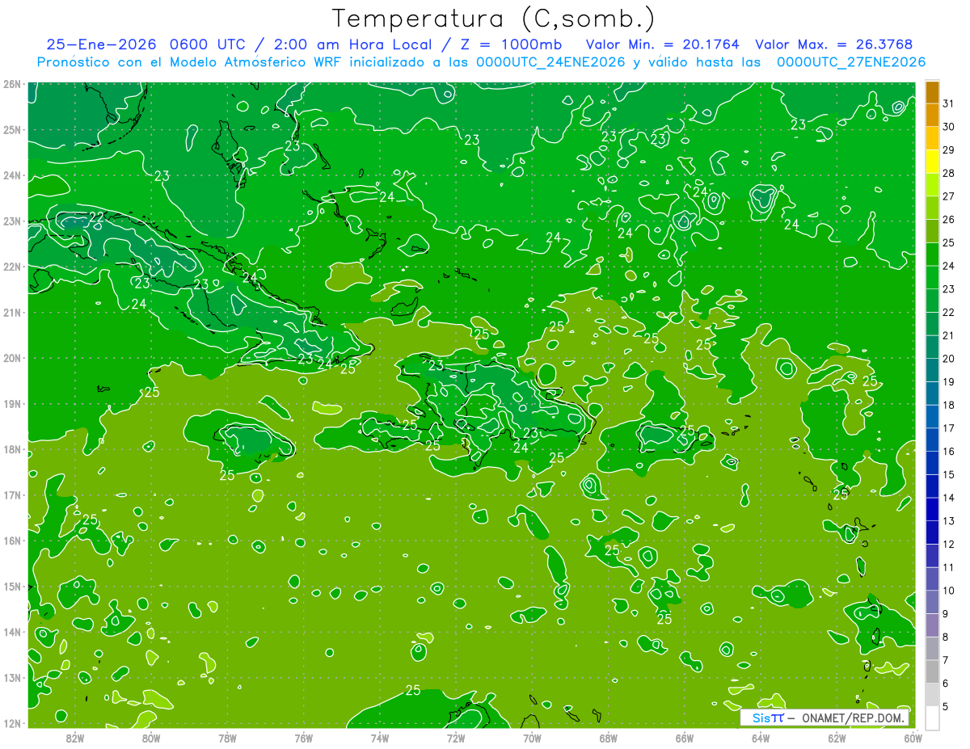Click the 74W longitude axis label

coord(380,737)
